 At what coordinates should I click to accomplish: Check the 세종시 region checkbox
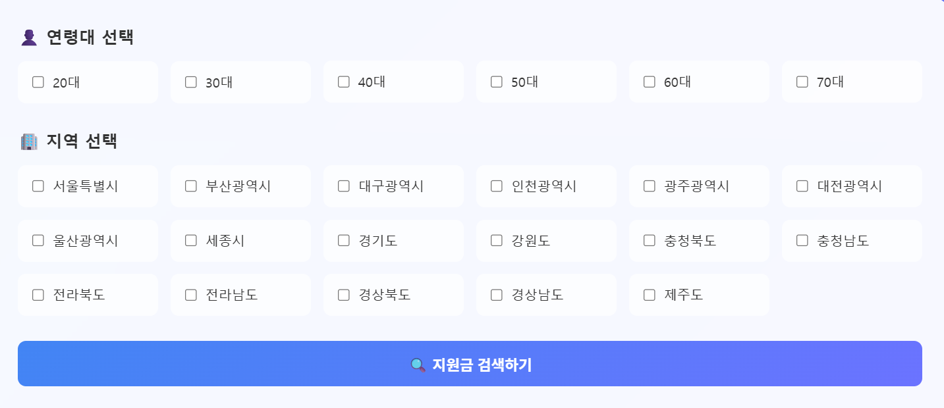tap(191, 241)
